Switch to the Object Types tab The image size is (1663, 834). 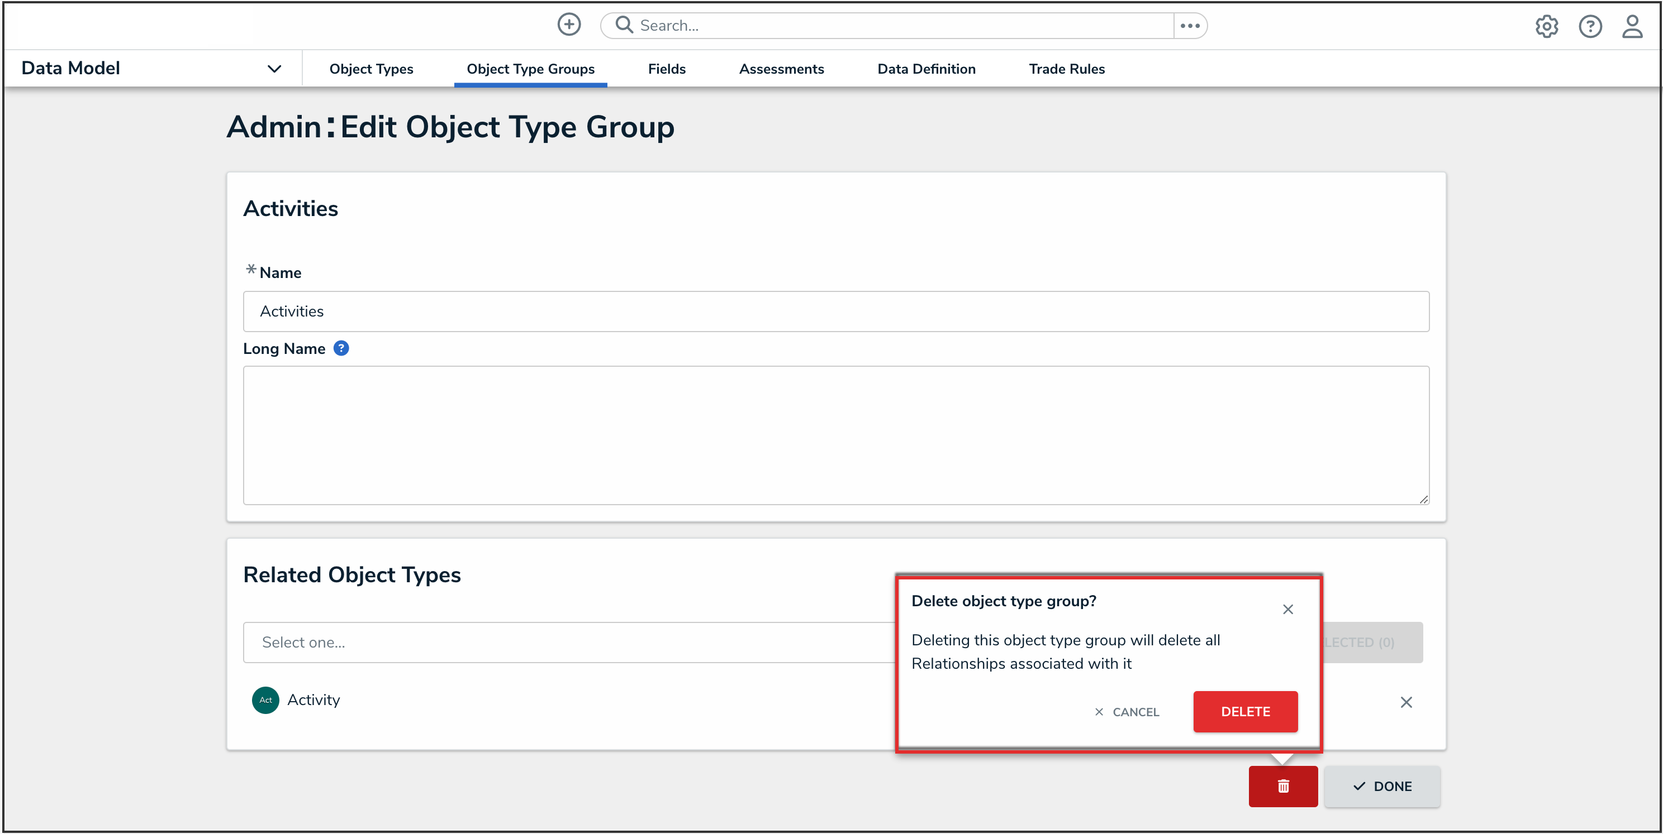click(371, 69)
